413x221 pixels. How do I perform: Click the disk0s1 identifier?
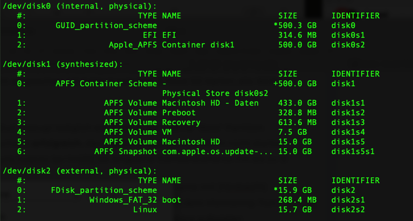348,35
